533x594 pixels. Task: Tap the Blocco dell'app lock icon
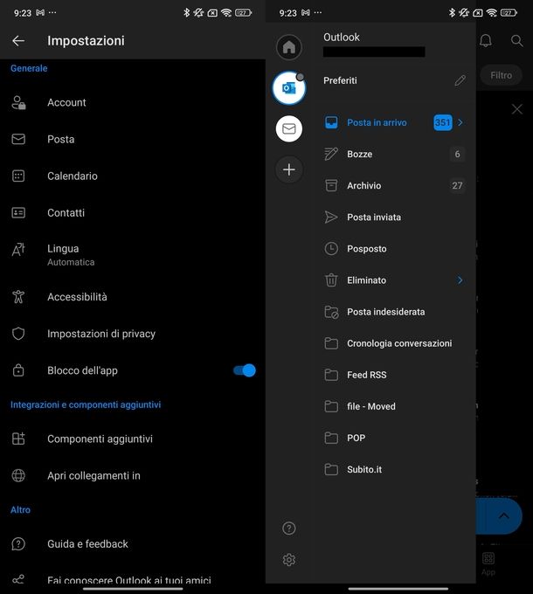tap(18, 370)
